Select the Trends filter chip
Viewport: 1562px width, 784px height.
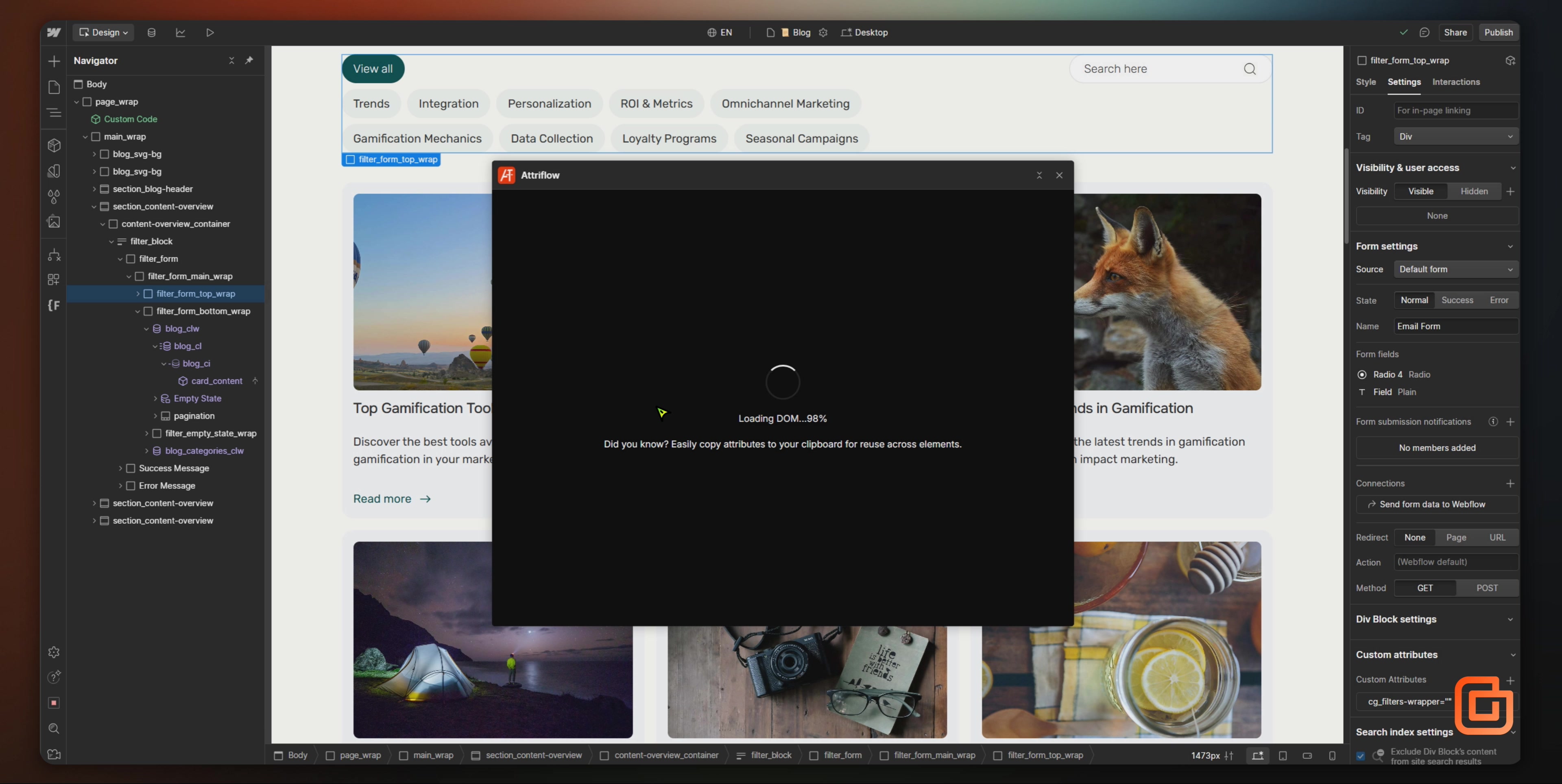point(371,104)
